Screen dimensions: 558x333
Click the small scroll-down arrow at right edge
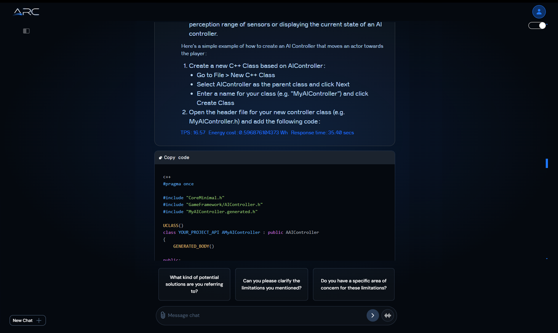click(x=547, y=259)
